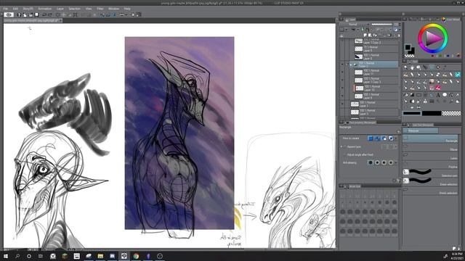
Task: Choose the third How to create mode icon
Action: click(384, 138)
